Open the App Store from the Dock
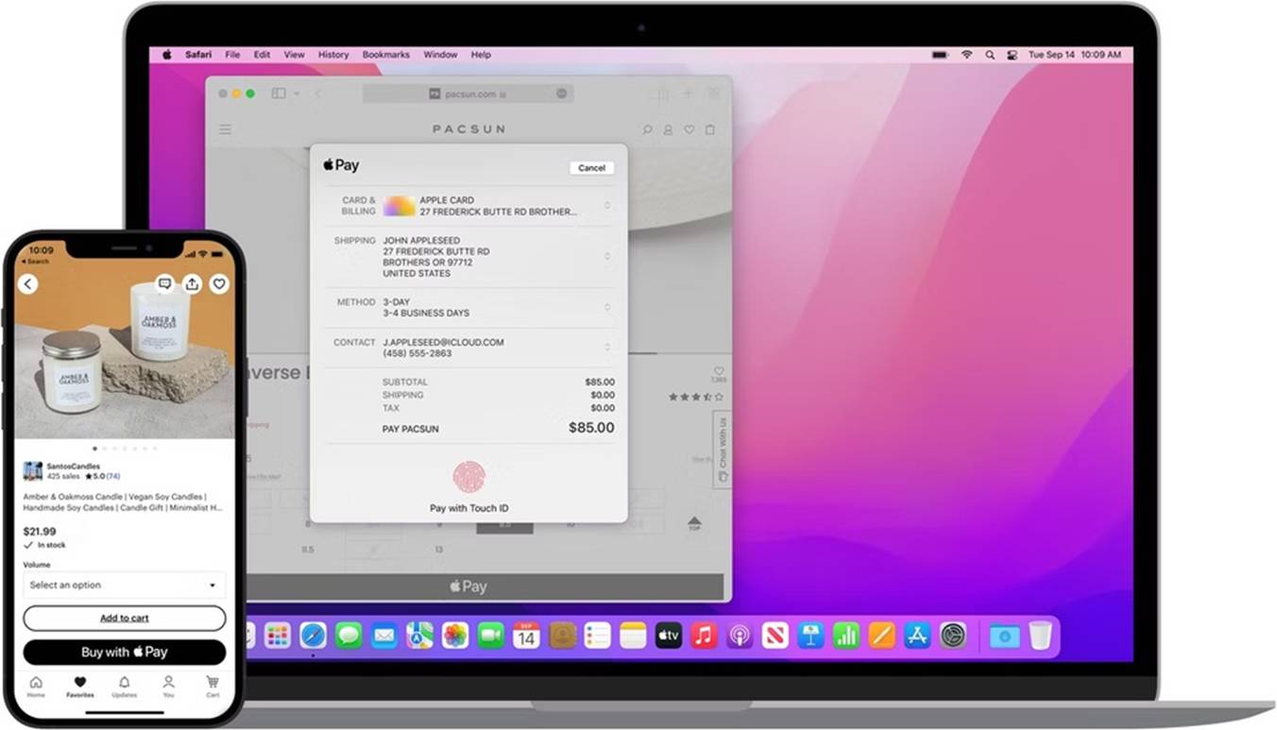Image resolution: width=1277 pixels, height=730 pixels. click(x=916, y=636)
